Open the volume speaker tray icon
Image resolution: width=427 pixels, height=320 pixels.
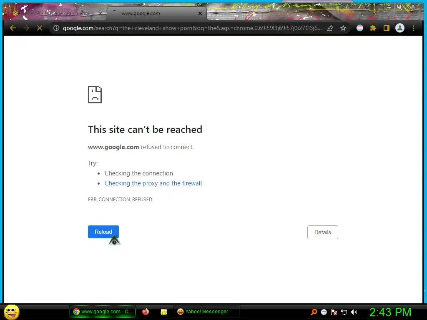(x=354, y=312)
